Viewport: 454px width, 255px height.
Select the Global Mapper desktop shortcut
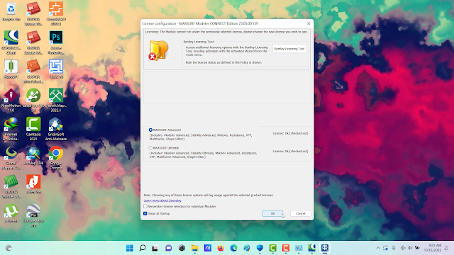tap(11, 158)
